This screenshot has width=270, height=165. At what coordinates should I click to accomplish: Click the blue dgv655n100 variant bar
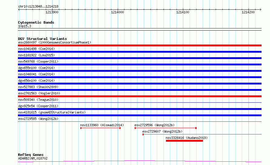coord(140,71)
